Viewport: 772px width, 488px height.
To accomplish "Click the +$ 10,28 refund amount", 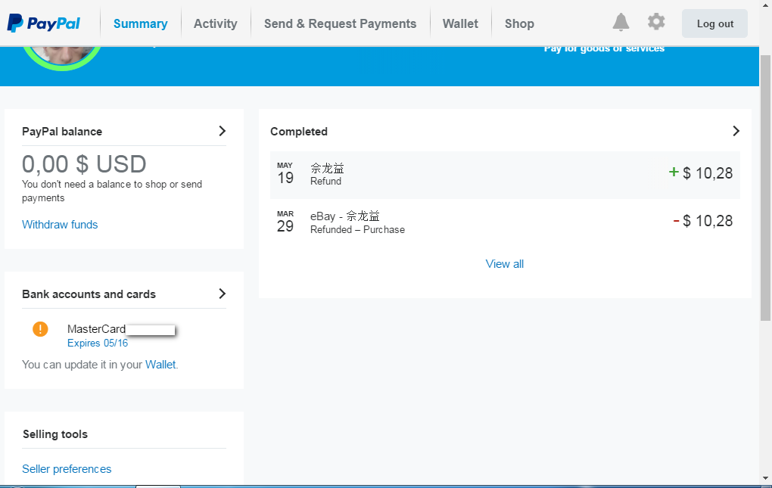I will [x=701, y=173].
